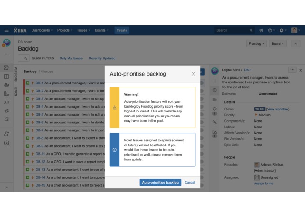Open the Issues search icon in sidebar

tap(7, 102)
